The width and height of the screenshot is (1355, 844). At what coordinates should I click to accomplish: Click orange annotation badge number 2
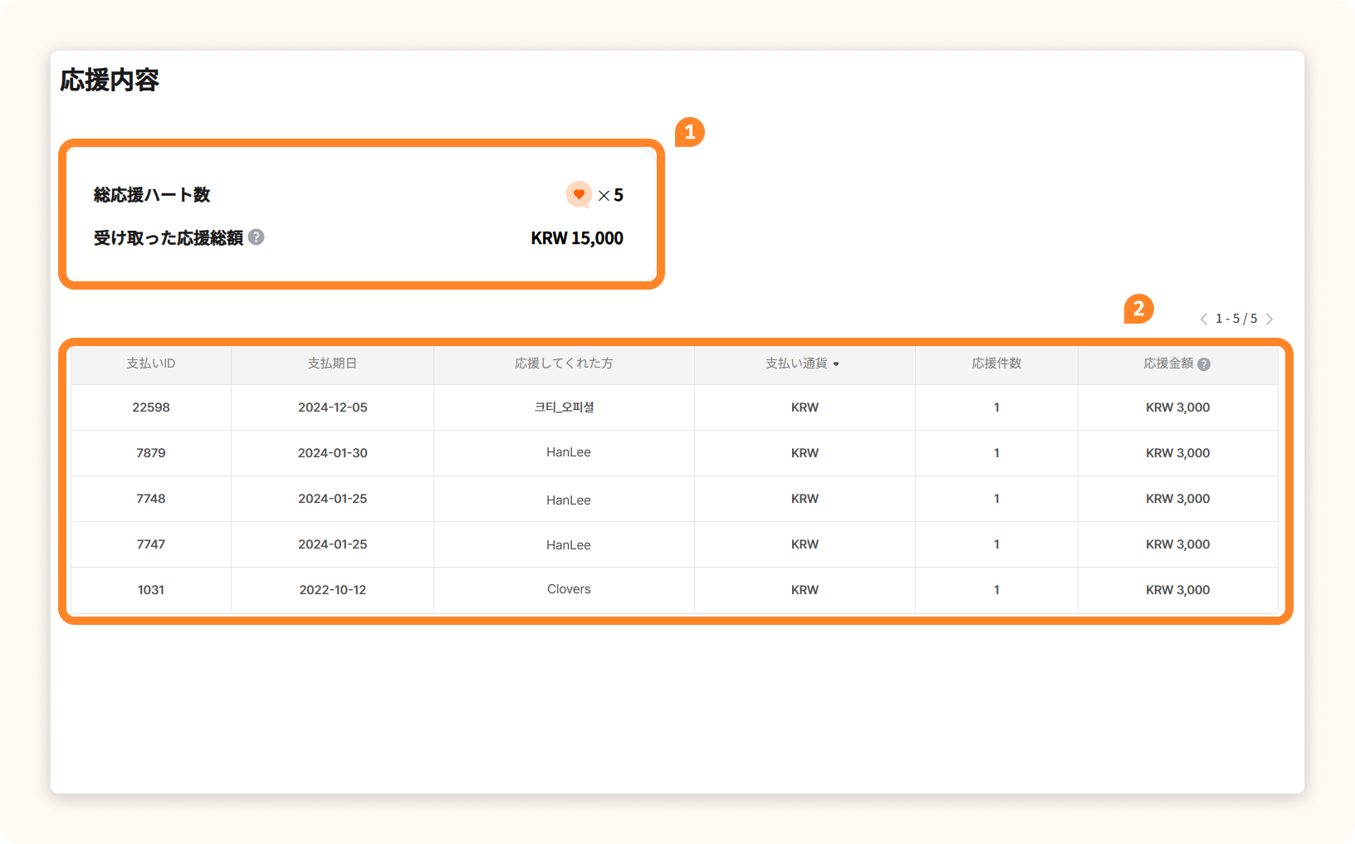pos(1138,310)
